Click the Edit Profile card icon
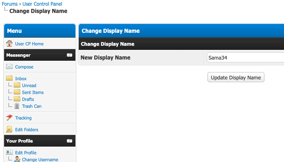 [x=9, y=153]
